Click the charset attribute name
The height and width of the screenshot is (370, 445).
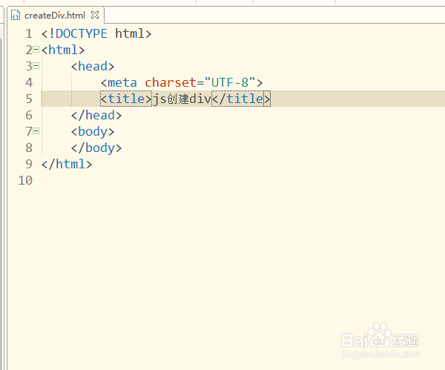click(x=171, y=82)
